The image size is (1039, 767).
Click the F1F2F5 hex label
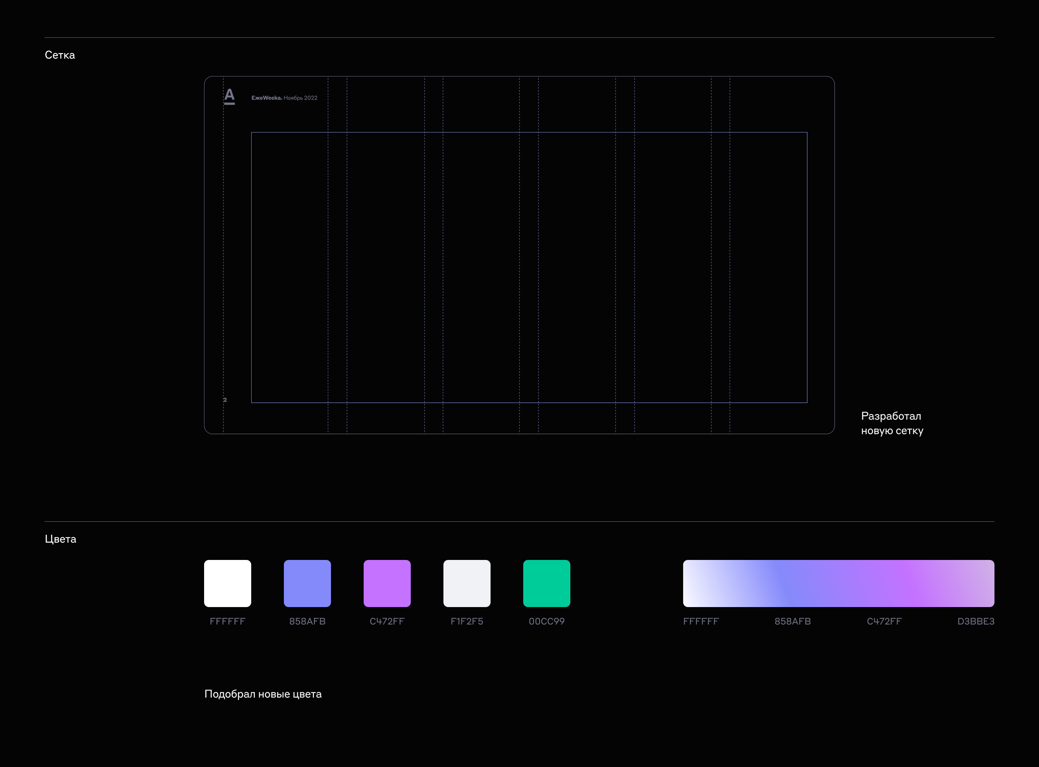coord(466,621)
